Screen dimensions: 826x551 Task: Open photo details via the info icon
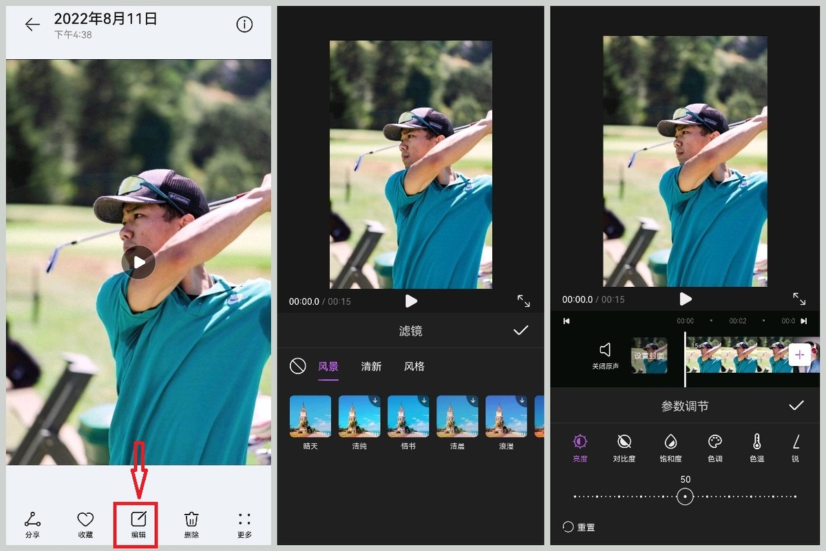coord(244,23)
